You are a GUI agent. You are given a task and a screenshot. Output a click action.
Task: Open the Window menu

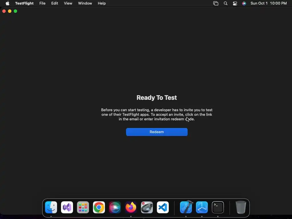(x=85, y=3)
